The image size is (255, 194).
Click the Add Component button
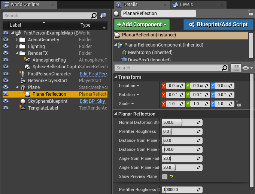click(142, 24)
